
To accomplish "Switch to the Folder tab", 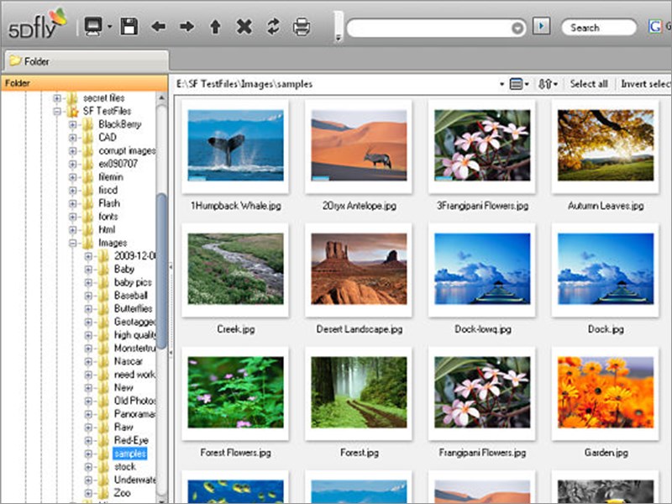I will point(86,60).
